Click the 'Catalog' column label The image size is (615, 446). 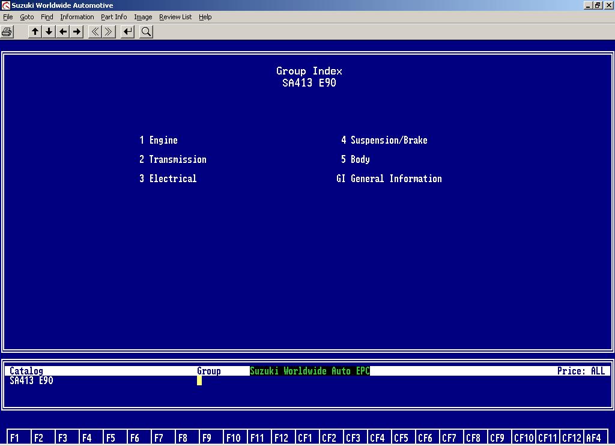26,371
